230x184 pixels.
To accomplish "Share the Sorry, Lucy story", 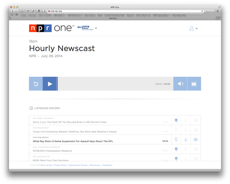I will (x=186, y=120).
